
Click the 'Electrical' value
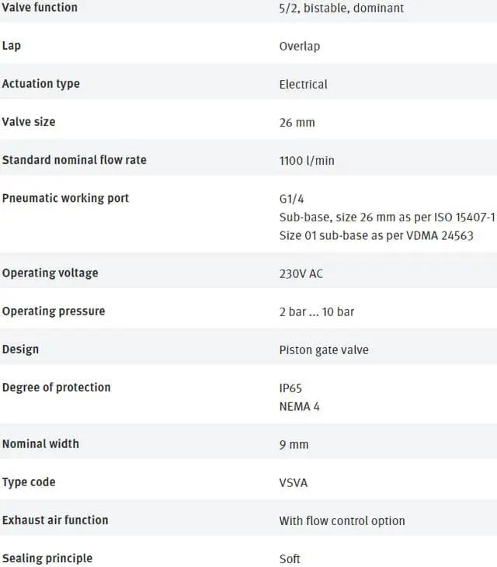pos(303,84)
